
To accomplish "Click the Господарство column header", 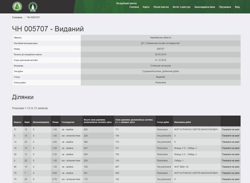I will (68, 122).
